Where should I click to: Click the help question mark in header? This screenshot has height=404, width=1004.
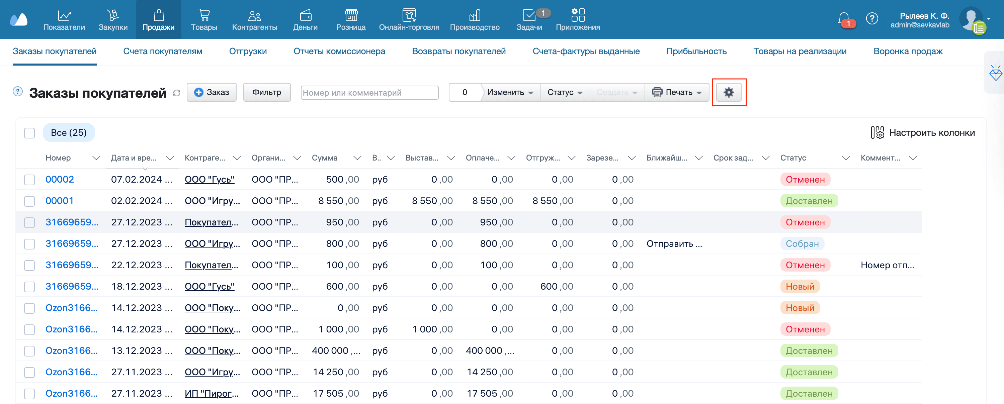tap(871, 18)
